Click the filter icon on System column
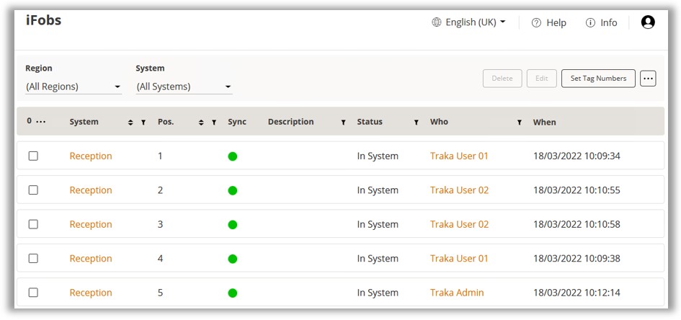Screen dimensions: 681x320 point(143,123)
